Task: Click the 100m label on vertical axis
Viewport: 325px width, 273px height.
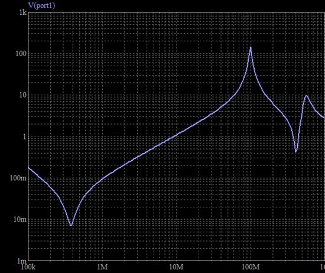Action: (18, 178)
